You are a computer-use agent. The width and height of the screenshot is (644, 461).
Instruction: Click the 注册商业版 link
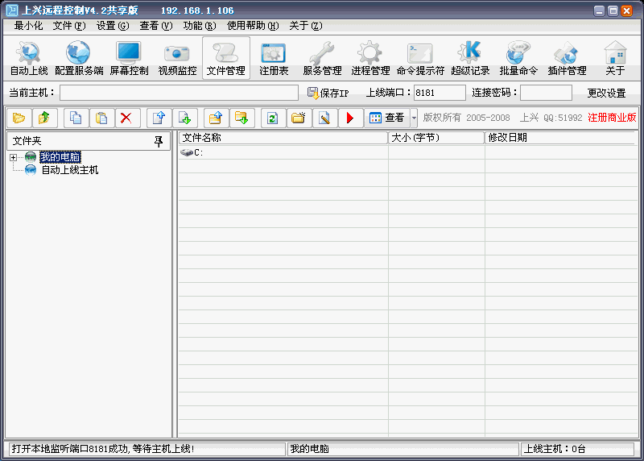[x=612, y=118]
